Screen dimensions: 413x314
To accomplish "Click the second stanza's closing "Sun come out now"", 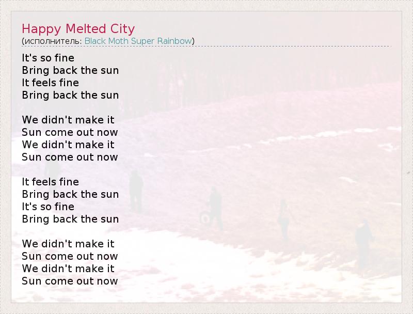I will pos(70,157).
